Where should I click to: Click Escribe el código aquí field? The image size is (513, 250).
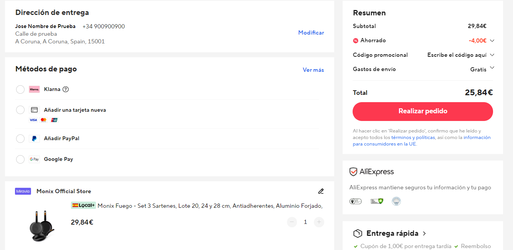457,55
